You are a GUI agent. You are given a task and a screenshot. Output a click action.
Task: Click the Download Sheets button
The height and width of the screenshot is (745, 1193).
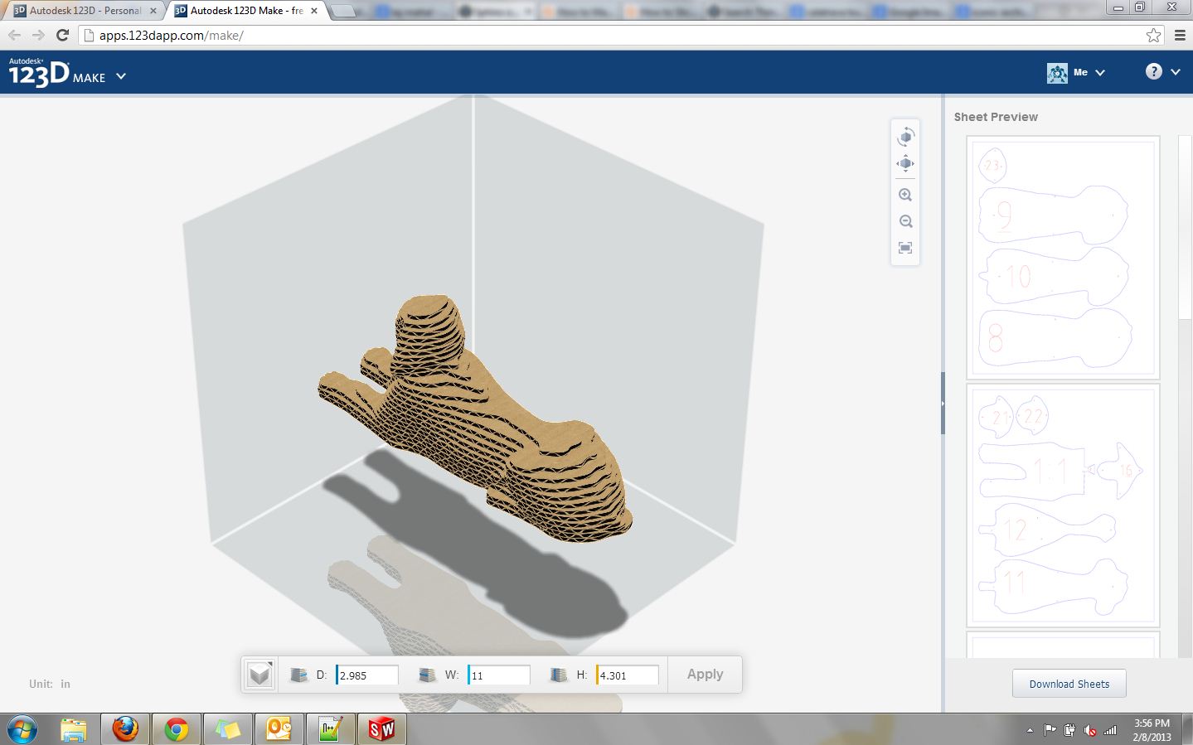1069,684
